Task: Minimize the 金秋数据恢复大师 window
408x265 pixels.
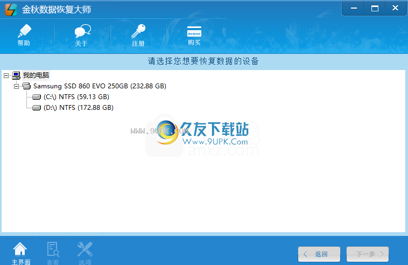Action: (354, 8)
